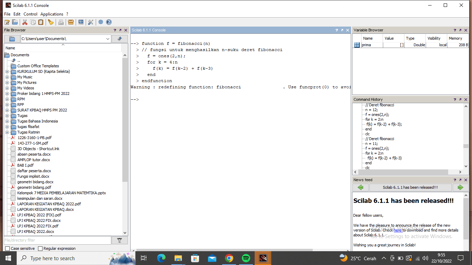Image resolution: width=472 pixels, height=265 pixels.
Task: Launch SciNotes from the toolbar
Action: click(x=7, y=22)
